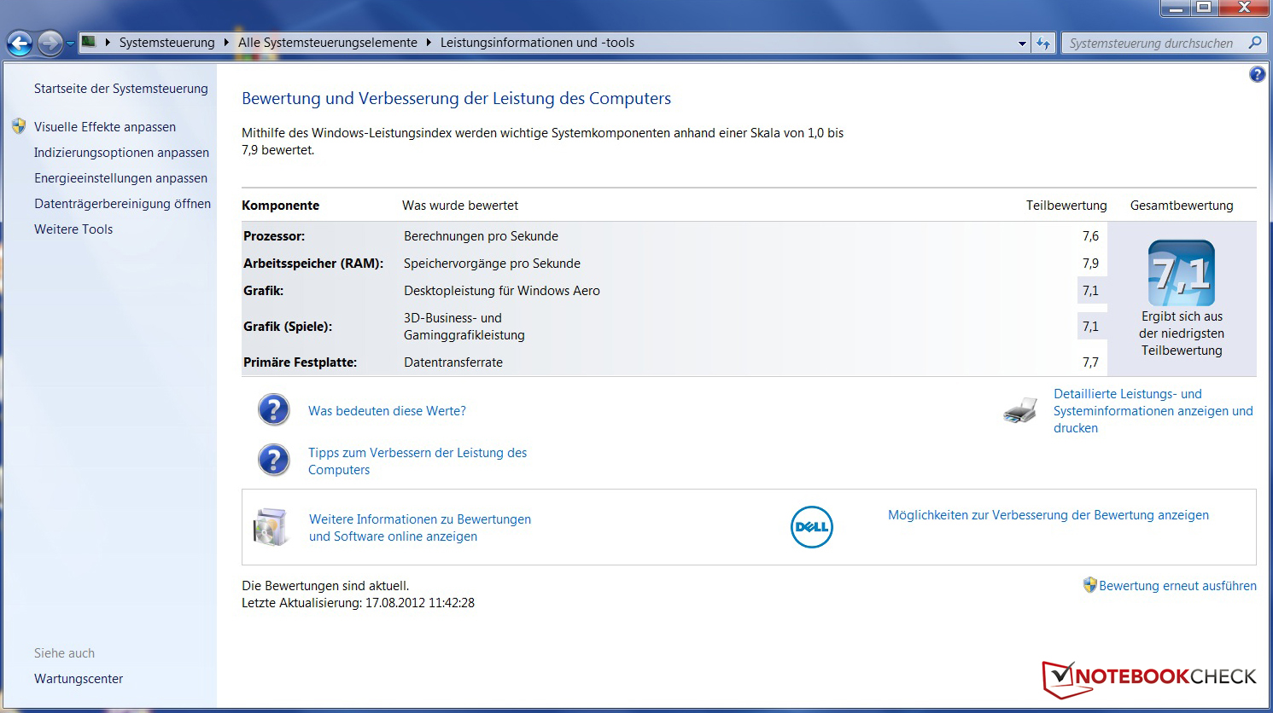Viewport: 1273px width, 713px height.
Task: Maximize the window
Action: coord(1204,8)
